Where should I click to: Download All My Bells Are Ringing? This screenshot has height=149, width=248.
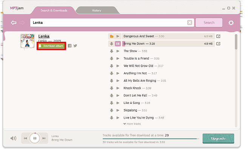[112, 81]
